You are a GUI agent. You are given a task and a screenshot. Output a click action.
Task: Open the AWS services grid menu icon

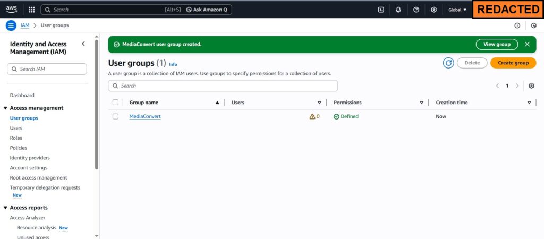coord(32,10)
